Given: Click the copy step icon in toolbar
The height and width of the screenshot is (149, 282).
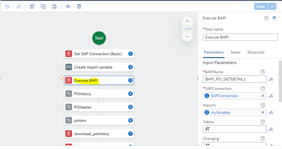Looking at the screenshot, I should coord(32,6).
